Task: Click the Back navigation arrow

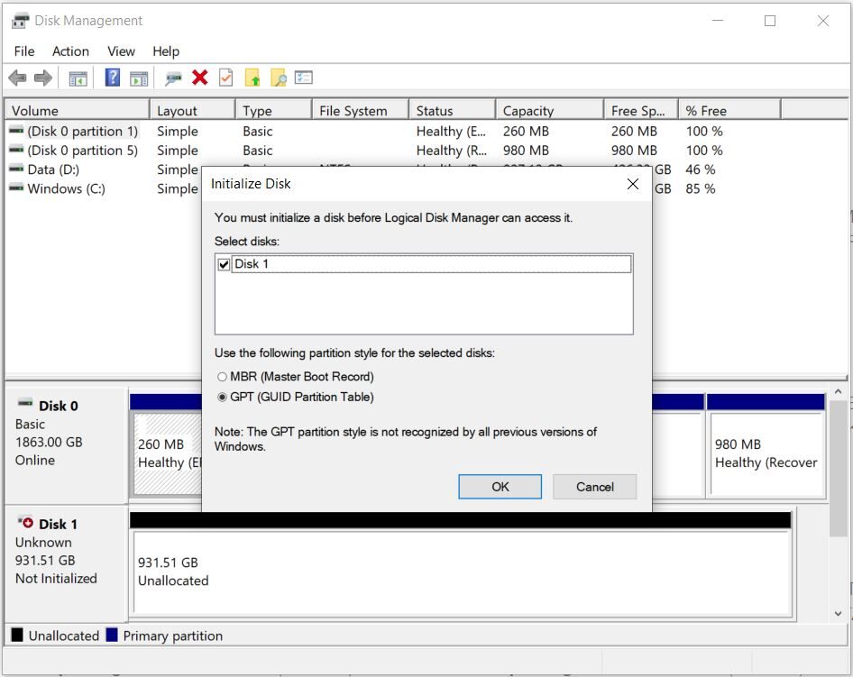Action: tap(17, 77)
